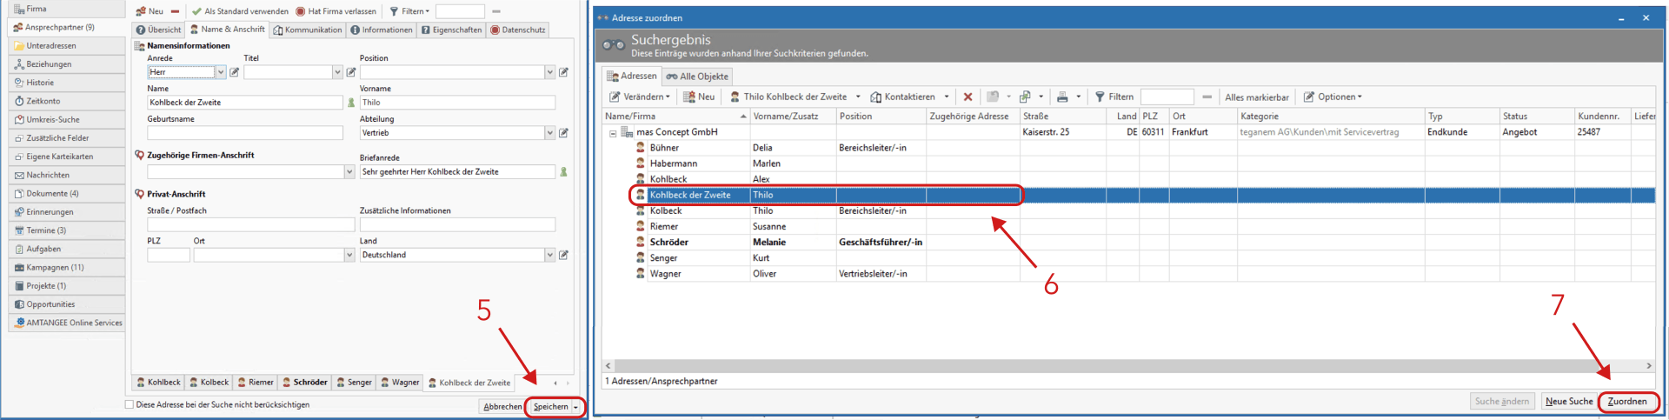Screen dimensions: 1669x420
Task: Click the red X delete icon in search toolbar
Action: tap(967, 97)
